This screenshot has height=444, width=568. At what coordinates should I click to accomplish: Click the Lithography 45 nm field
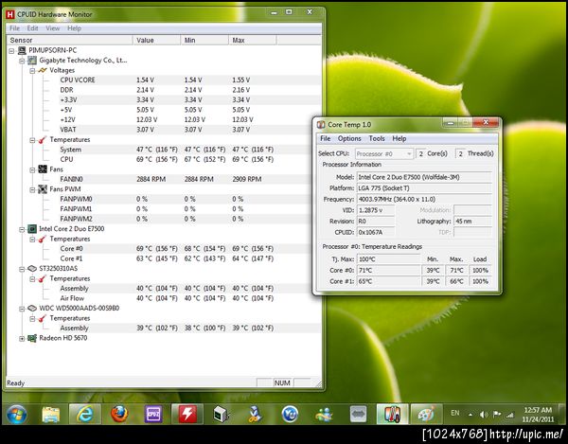click(472, 221)
